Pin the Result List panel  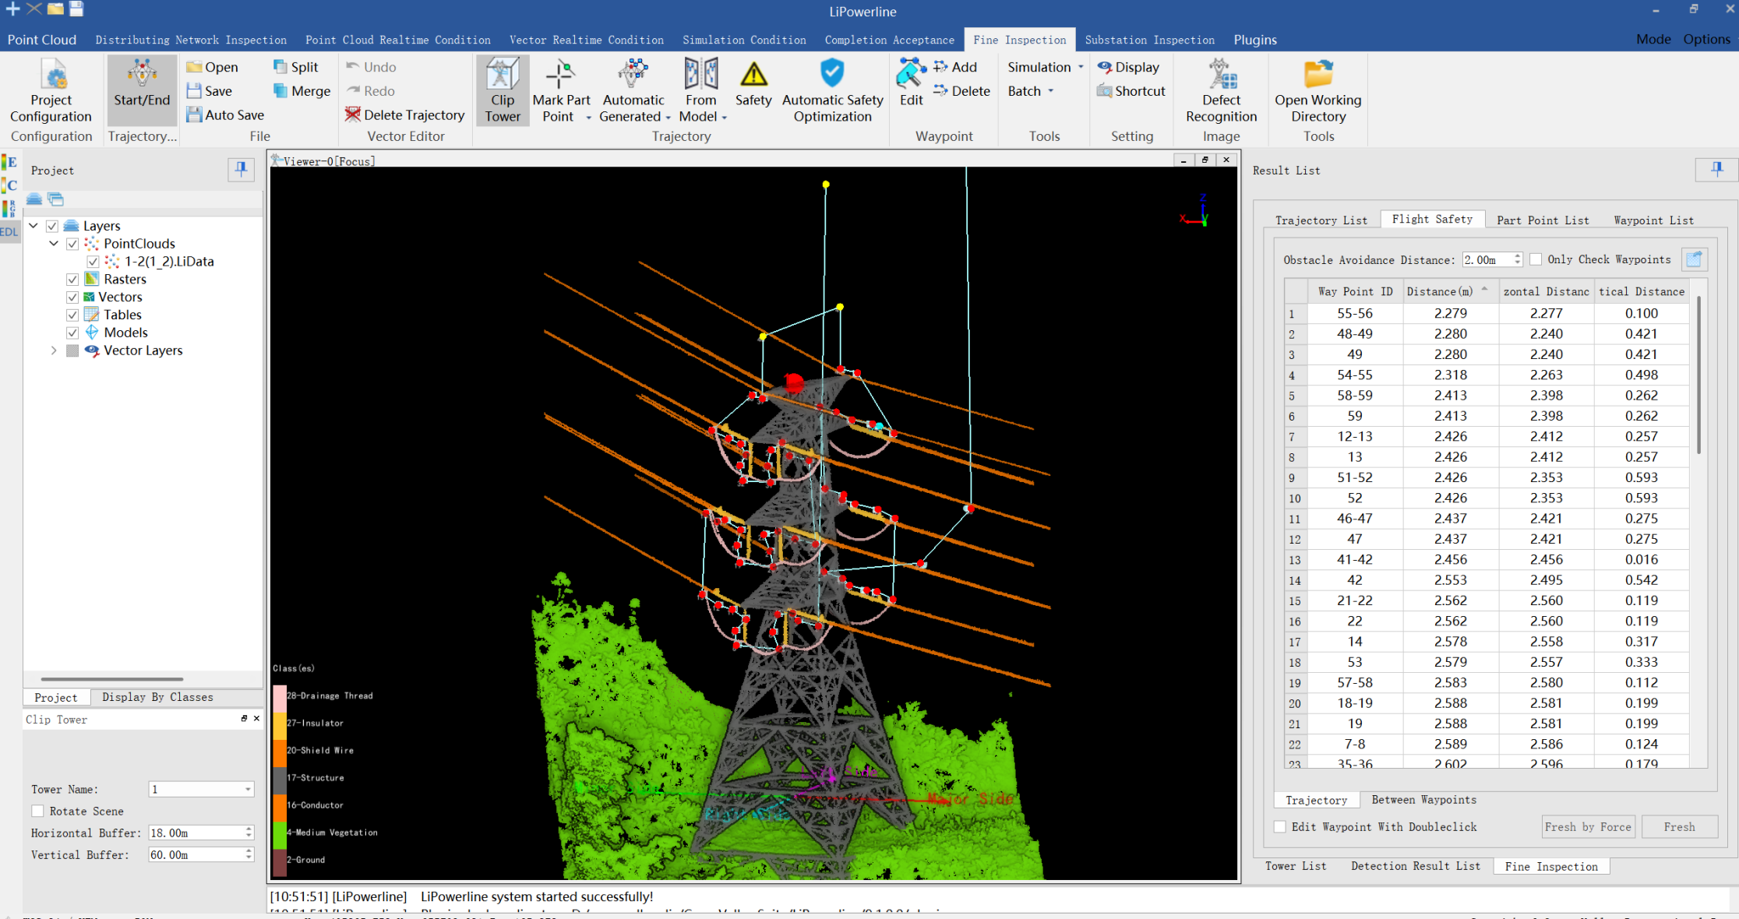(x=1716, y=169)
